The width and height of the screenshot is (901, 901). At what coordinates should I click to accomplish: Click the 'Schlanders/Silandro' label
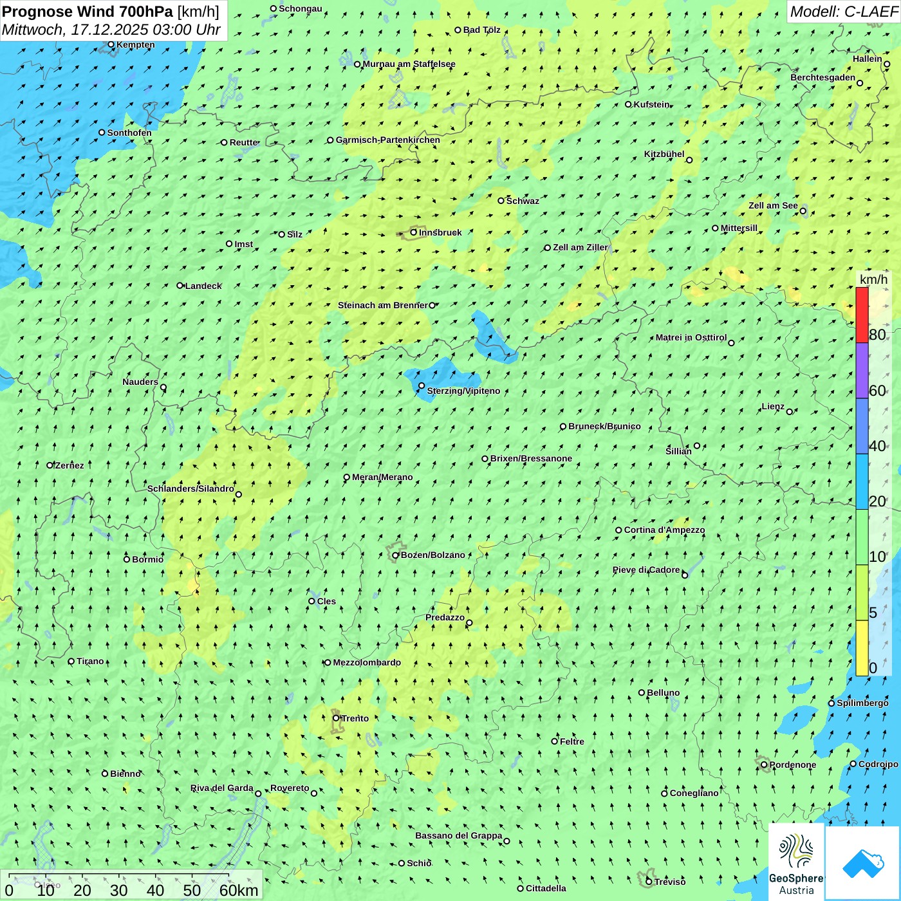pos(190,488)
